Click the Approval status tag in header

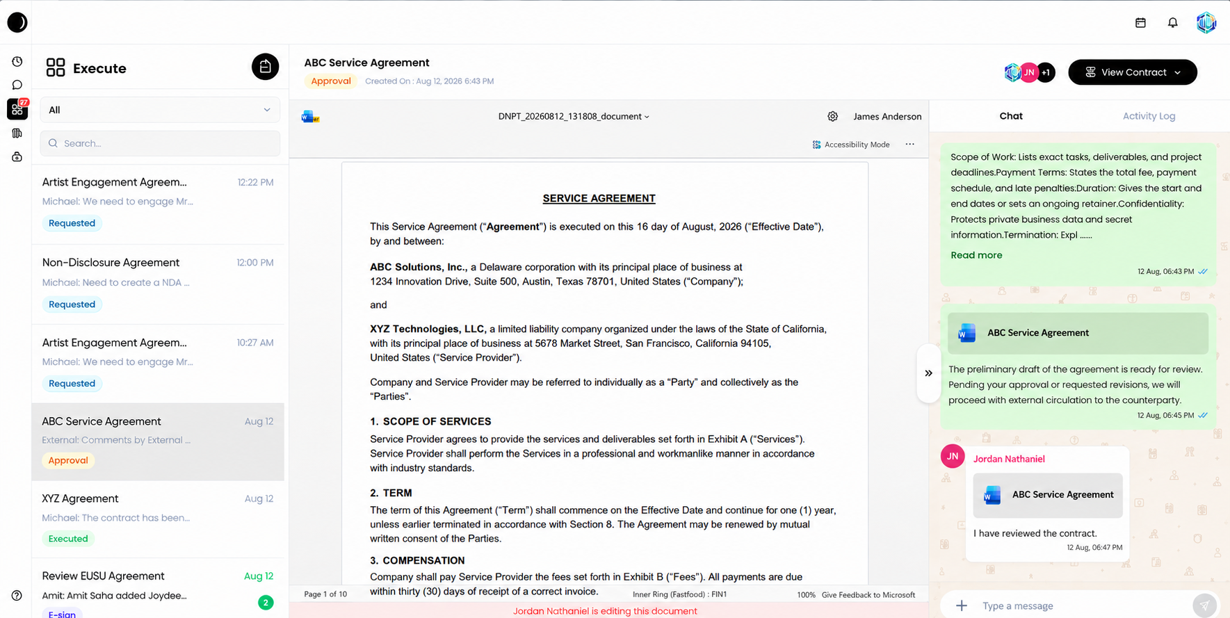click(331, 81)
